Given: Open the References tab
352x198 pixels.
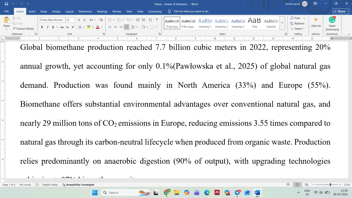Looking at the screenshot, I should click(x=85, y=11).
